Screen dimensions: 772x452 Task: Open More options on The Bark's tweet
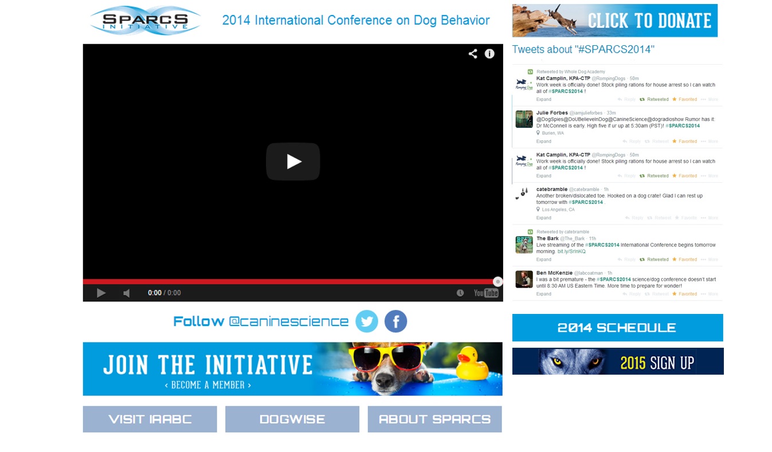click(x=710, y=260)
